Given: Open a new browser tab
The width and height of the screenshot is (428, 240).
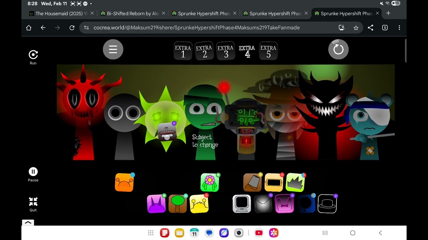Looking at the screenshot, I should [x=388, y=13].
